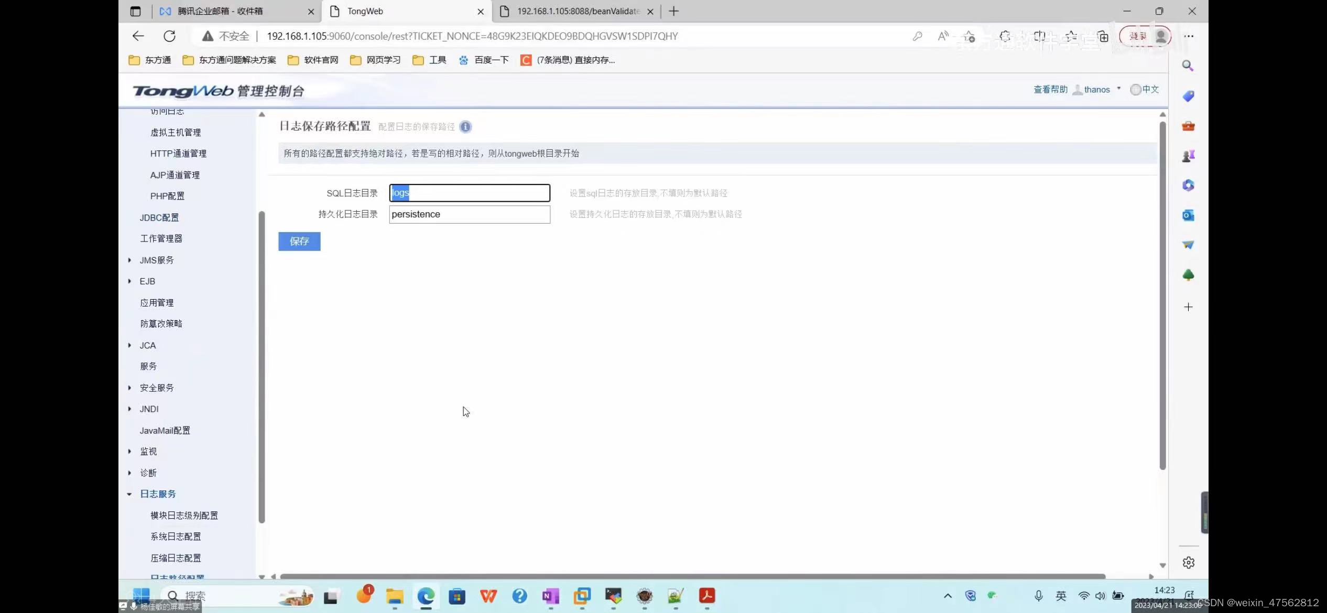
Task: Open the 查看帮助 link
Action: 1050,90
